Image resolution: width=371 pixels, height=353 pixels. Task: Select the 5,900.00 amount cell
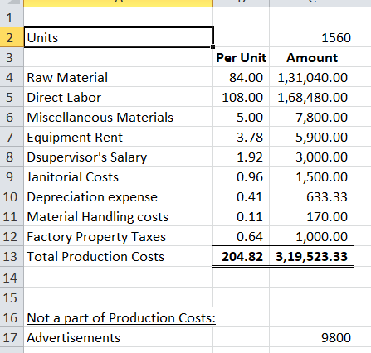click(311, 137)
